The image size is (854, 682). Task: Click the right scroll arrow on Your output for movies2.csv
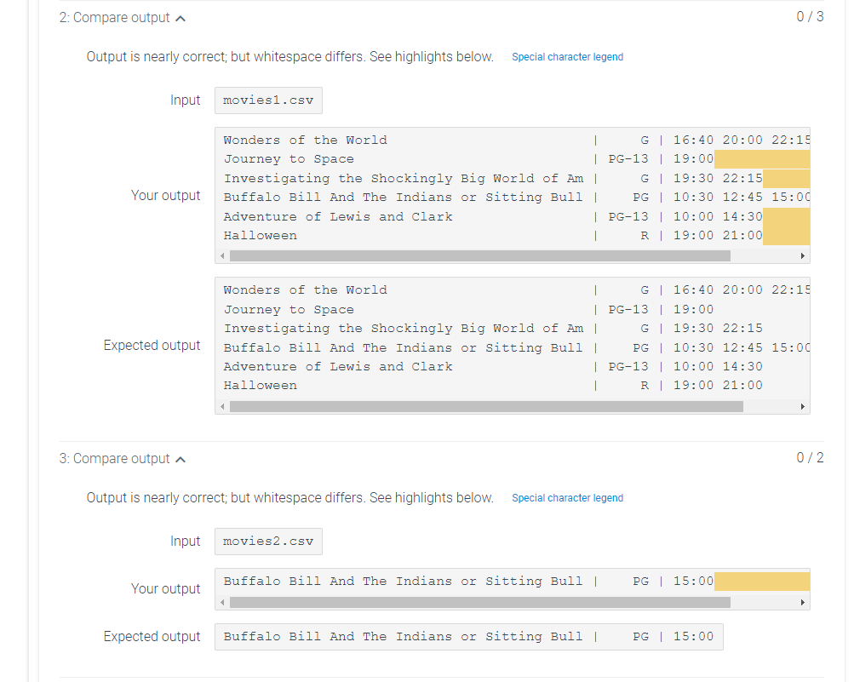[x=800, y=601]
